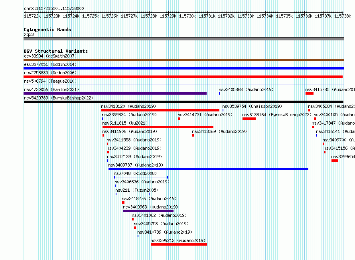Viewport: 355px width, 260px height.
Task: Click the nsv6138164 (ByrskaBishop2022) red bar
Action: [x=249, y=119]
